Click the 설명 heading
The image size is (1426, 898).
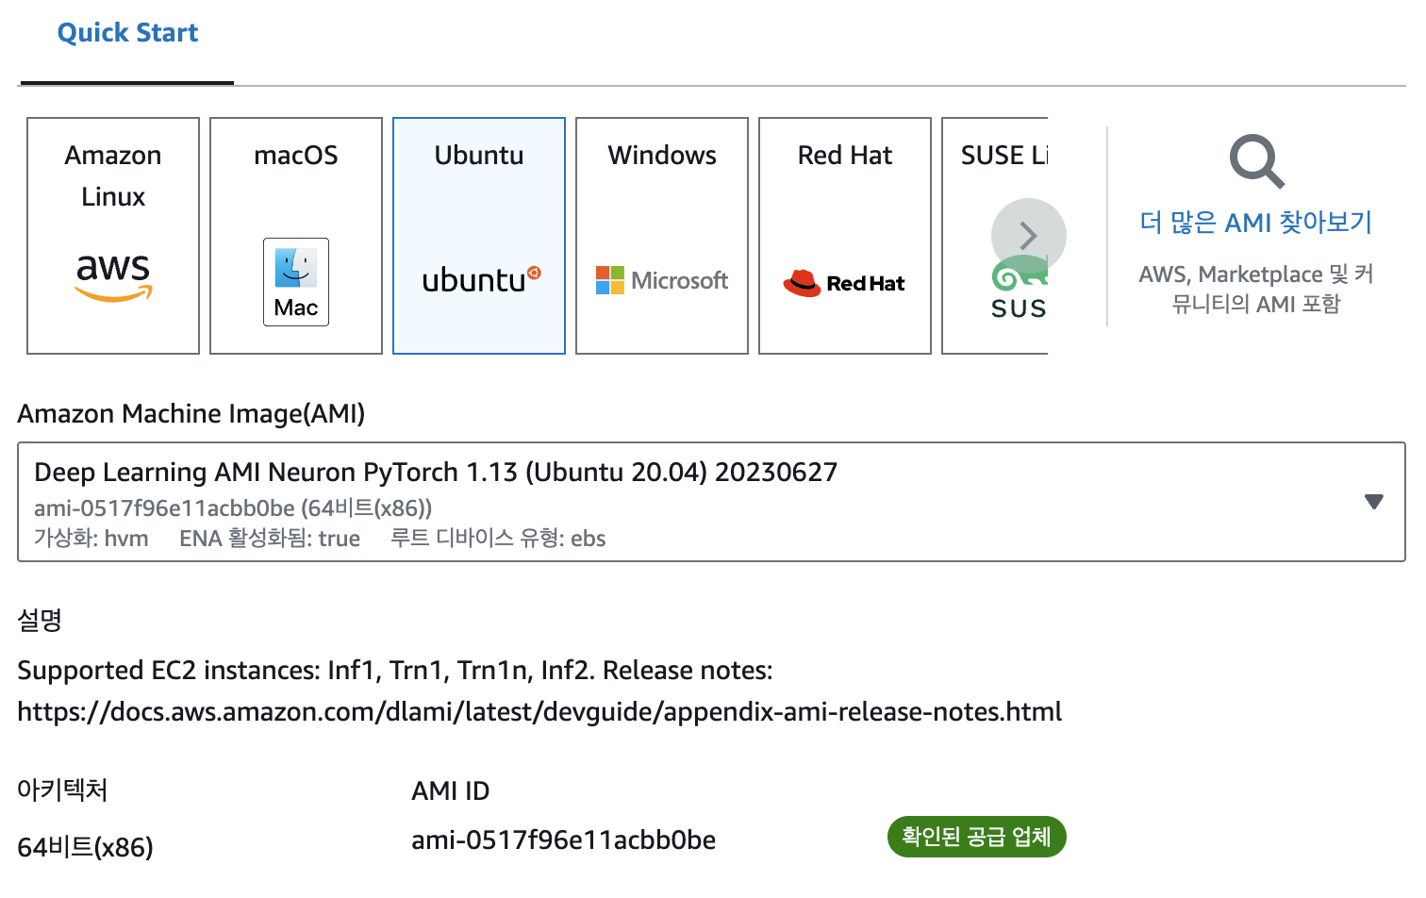point(40,620)
